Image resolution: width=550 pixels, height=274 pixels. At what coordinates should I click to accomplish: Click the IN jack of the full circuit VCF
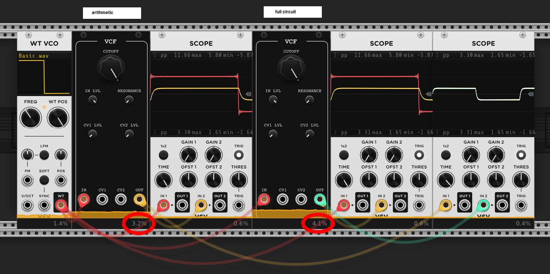264,199
